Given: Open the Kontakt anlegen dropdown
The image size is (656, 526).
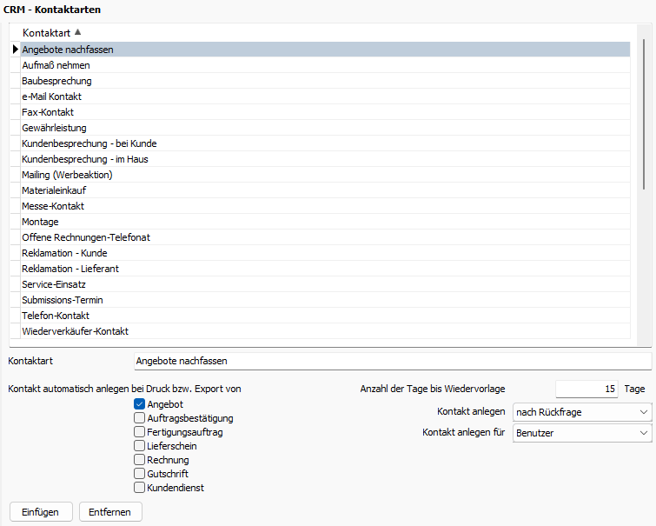Looking at the screenshot, I should (581, 411).
